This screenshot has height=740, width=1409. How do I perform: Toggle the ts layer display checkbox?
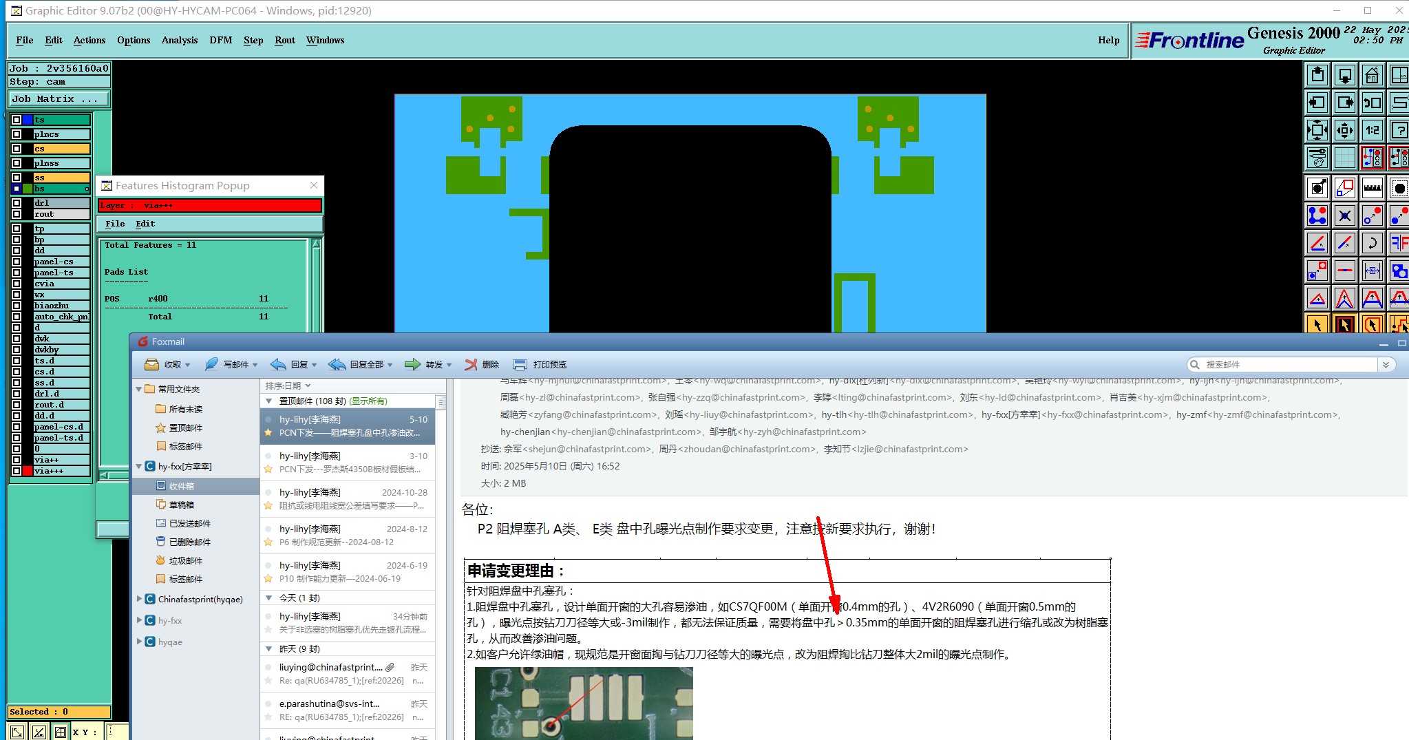coord(17,120)
